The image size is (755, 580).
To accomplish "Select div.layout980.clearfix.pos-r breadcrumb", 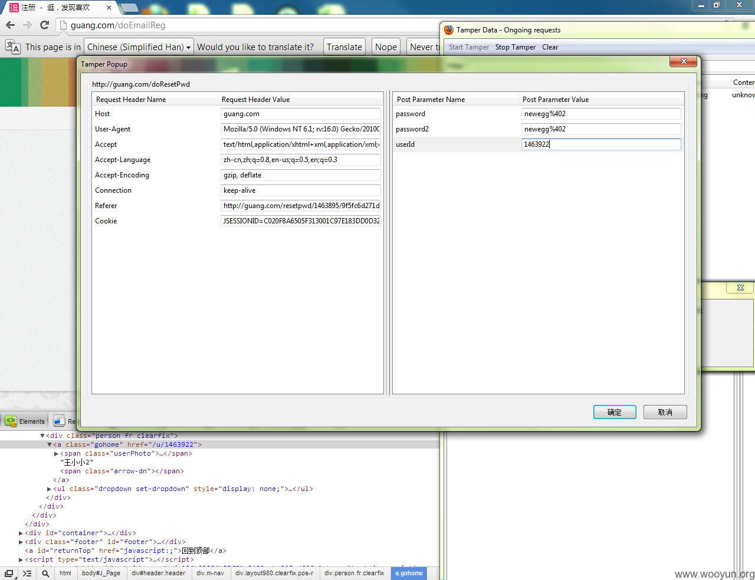I will pos(274,573).
